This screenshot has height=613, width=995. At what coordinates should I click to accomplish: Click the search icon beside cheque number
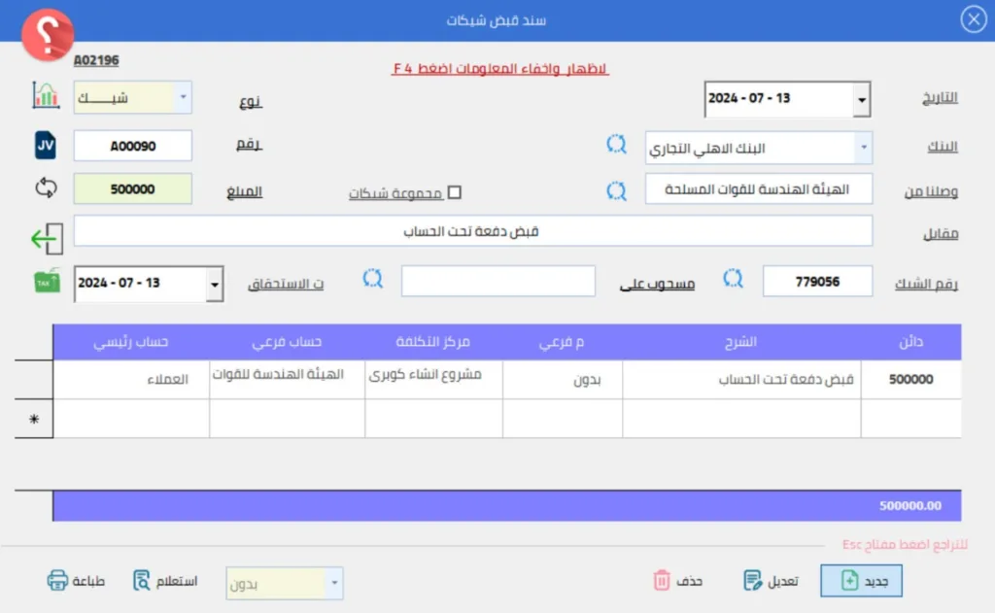(733, 280)
